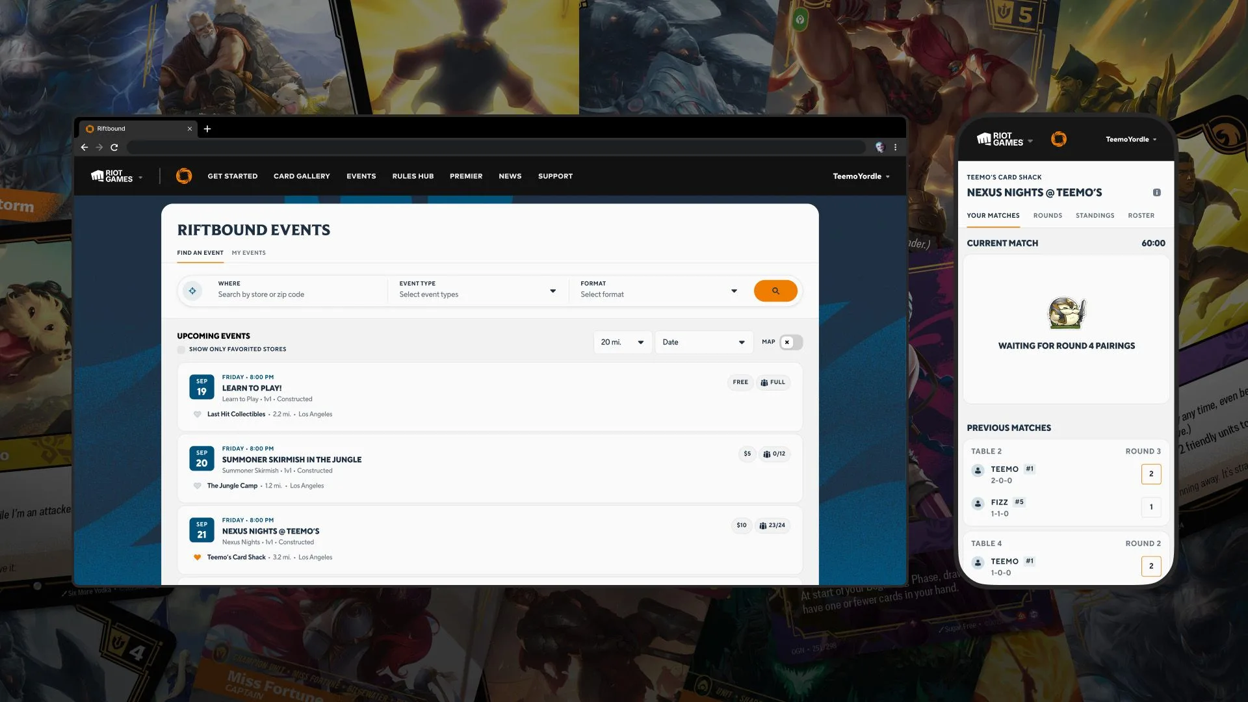This screenshot has height=702, width=1248.
Task: Click the Riot Games logo in desktop navbar
Action: tap(112, 176)
